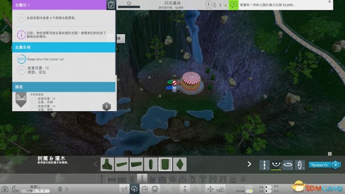Open the green notification message icon
345x194 pixels.
234,4
